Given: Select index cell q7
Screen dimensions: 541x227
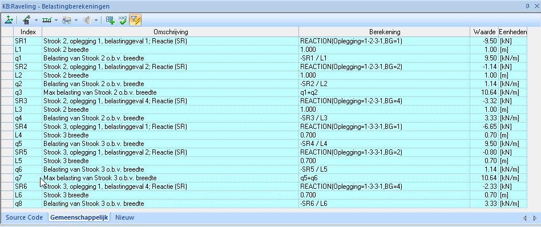Looking at the screenshot, I should [x=27, y=178].
